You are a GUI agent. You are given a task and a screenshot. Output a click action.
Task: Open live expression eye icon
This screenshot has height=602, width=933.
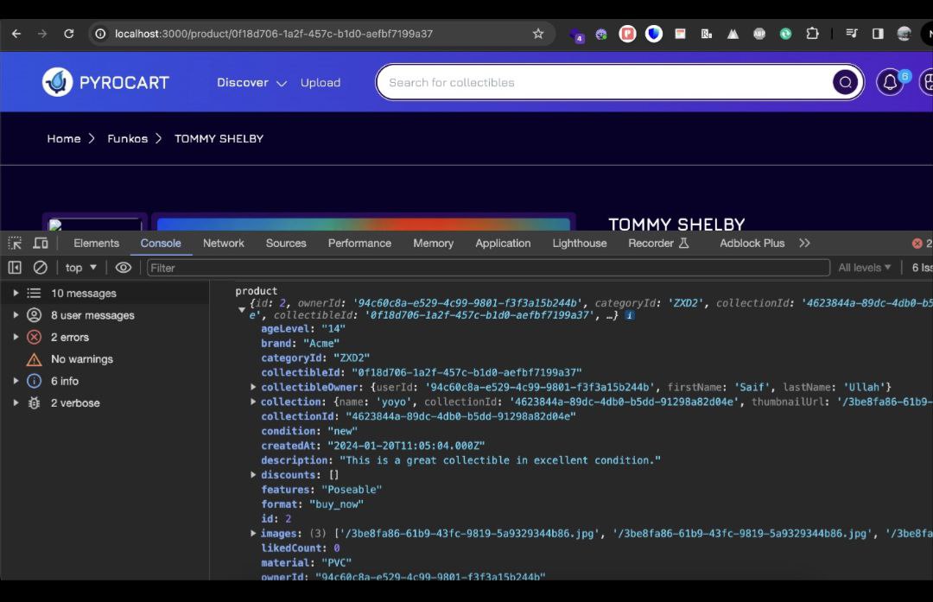click(124, 268)
